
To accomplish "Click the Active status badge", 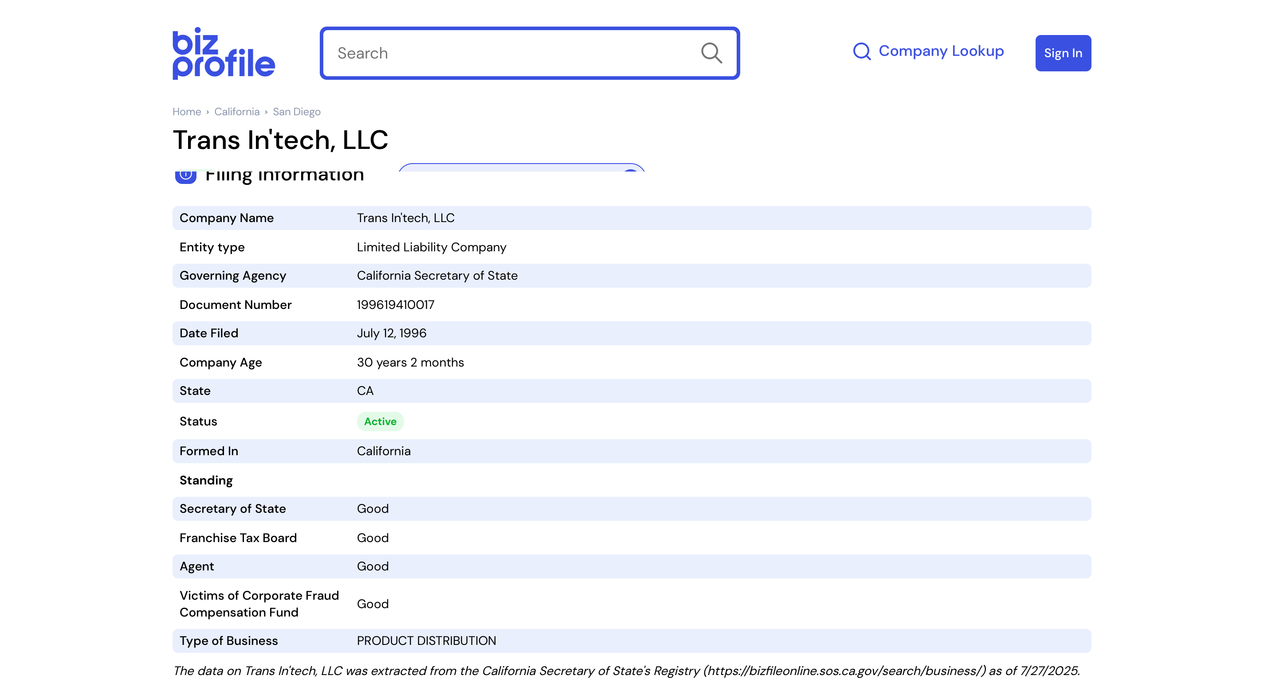I will [x=380, y=421].
